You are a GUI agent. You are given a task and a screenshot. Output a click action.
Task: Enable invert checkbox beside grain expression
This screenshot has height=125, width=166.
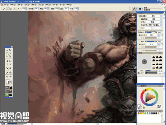162,44
